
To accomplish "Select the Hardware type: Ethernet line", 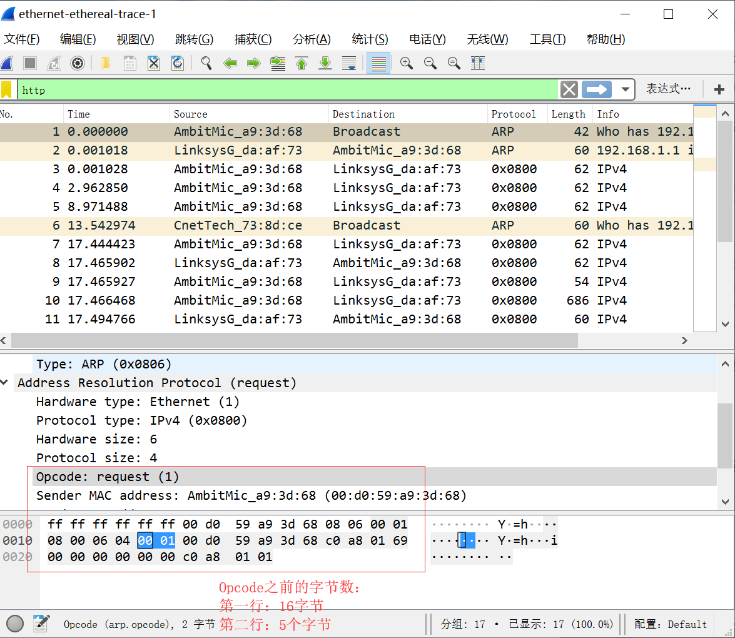I will (138, 402).
